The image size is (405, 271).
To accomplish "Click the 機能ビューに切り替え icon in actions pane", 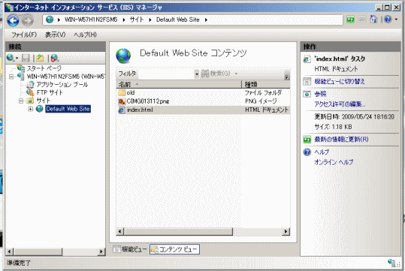I will [307, 82].
